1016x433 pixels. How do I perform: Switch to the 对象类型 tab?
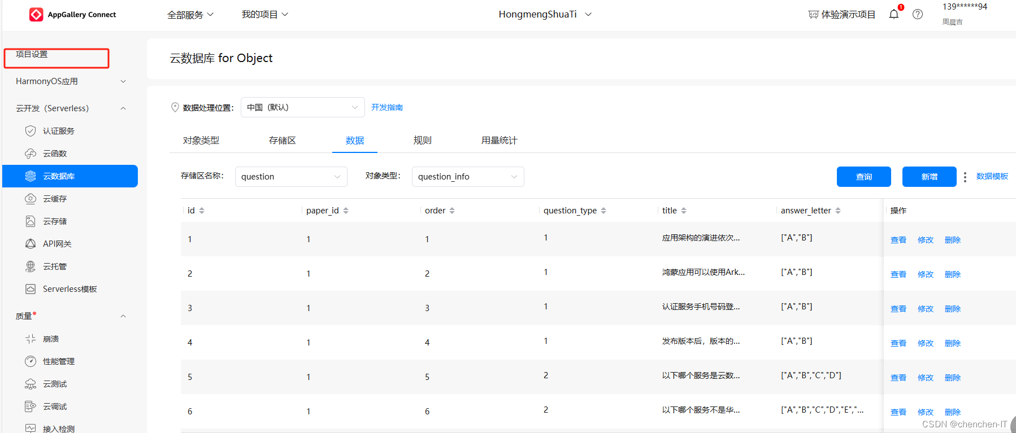tap(201, 141)
